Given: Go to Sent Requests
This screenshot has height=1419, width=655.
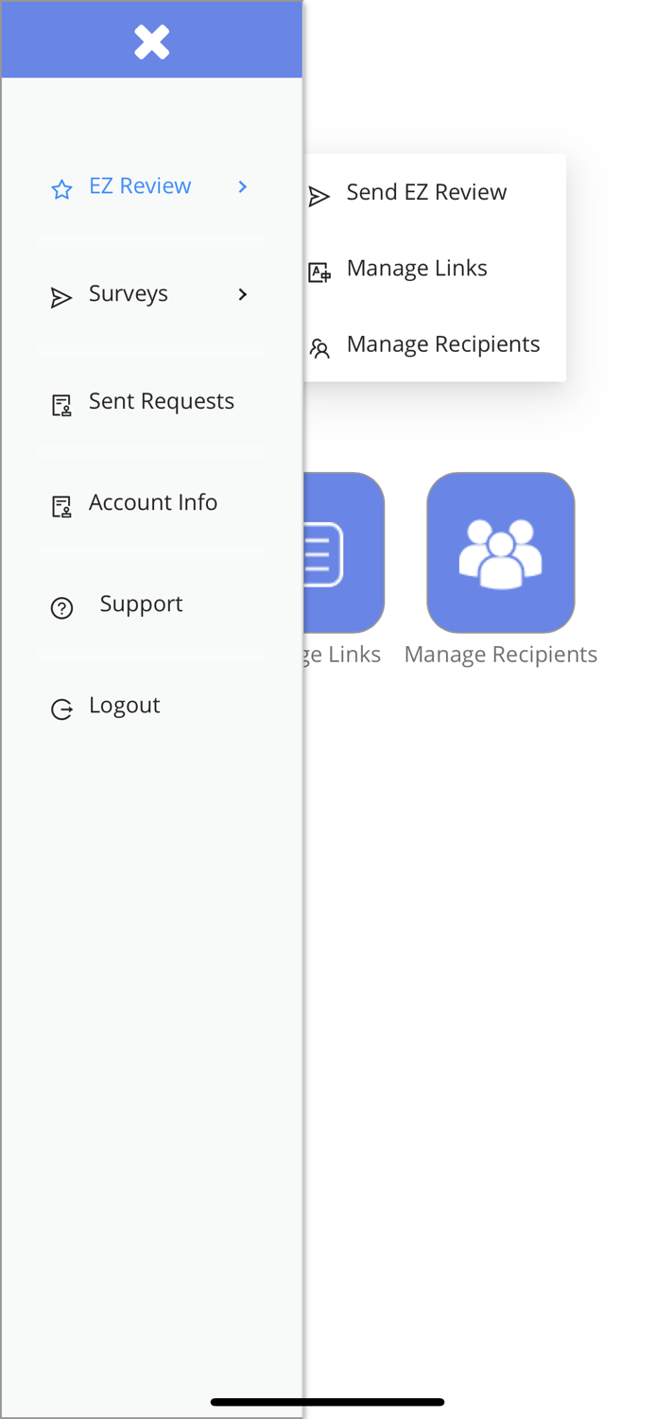Looking at the screenshot, I should (x=162, y=401).
